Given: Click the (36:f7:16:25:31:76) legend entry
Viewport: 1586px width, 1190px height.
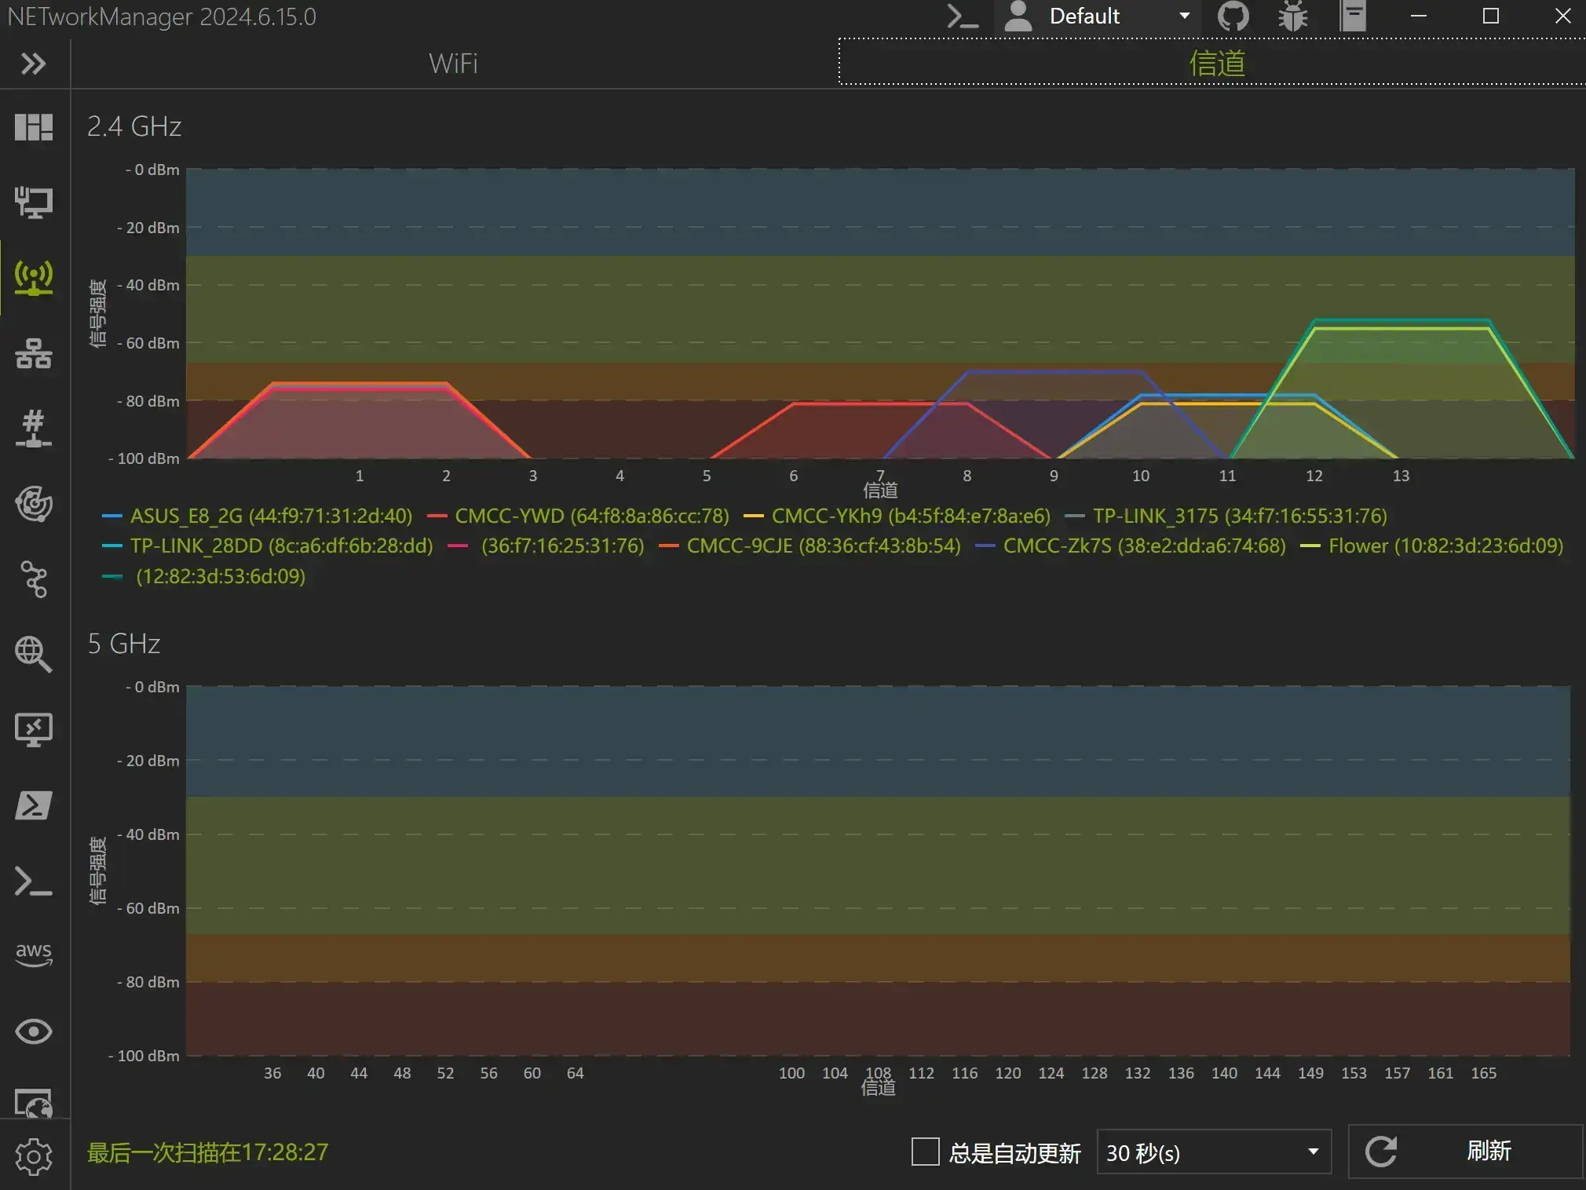Looking at the screenshot, I should [546, 546].
